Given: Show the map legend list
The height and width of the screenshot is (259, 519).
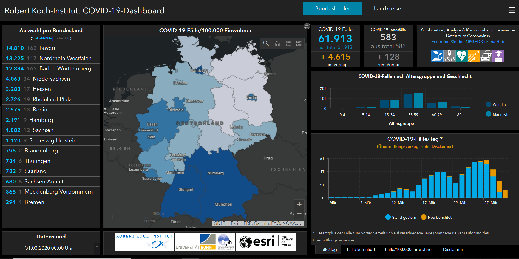Looking at the screenshot, I should [288, 43].
